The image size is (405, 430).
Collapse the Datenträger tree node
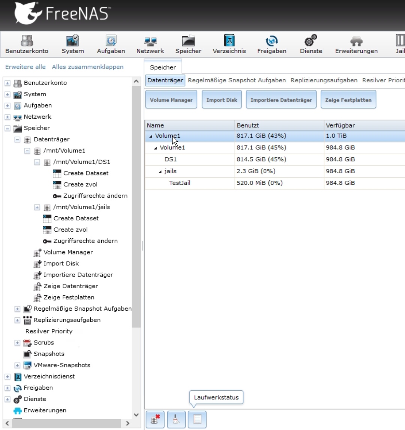pyautogui.click(x=17, y=139)
